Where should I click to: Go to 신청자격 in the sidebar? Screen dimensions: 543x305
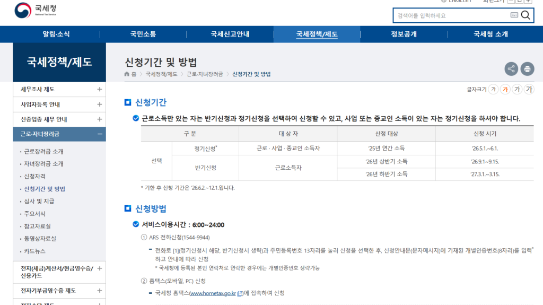click(36, 176)
